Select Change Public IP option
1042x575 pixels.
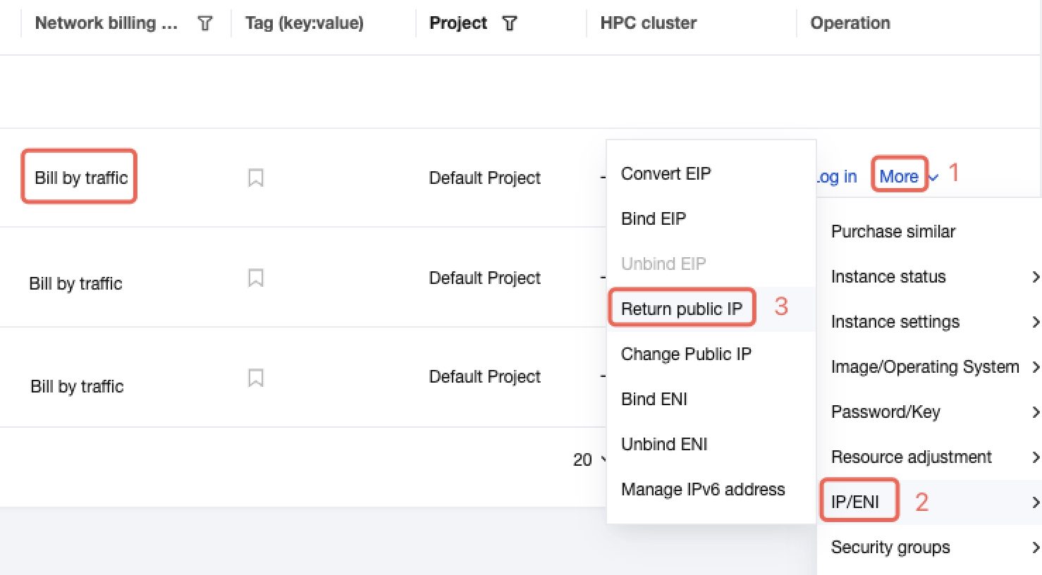tap(686, 354)
